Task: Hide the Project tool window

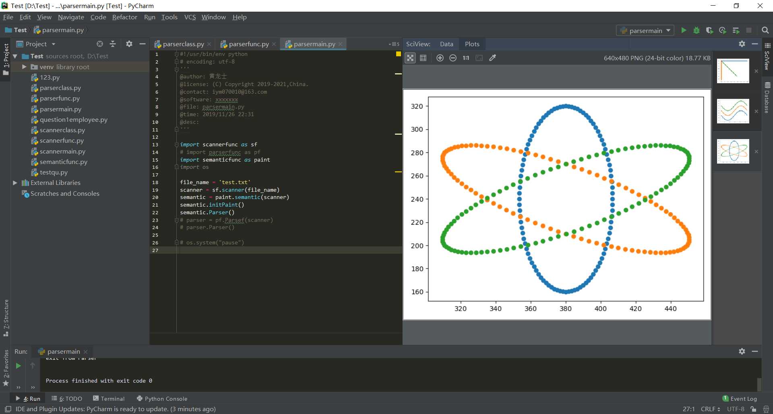Action: [x=142, y=44]
